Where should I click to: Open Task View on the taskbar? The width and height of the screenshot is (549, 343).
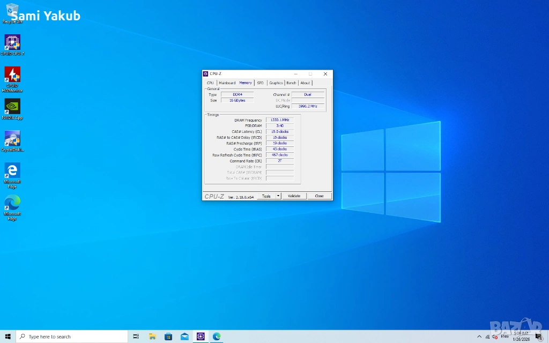point(136,337)
